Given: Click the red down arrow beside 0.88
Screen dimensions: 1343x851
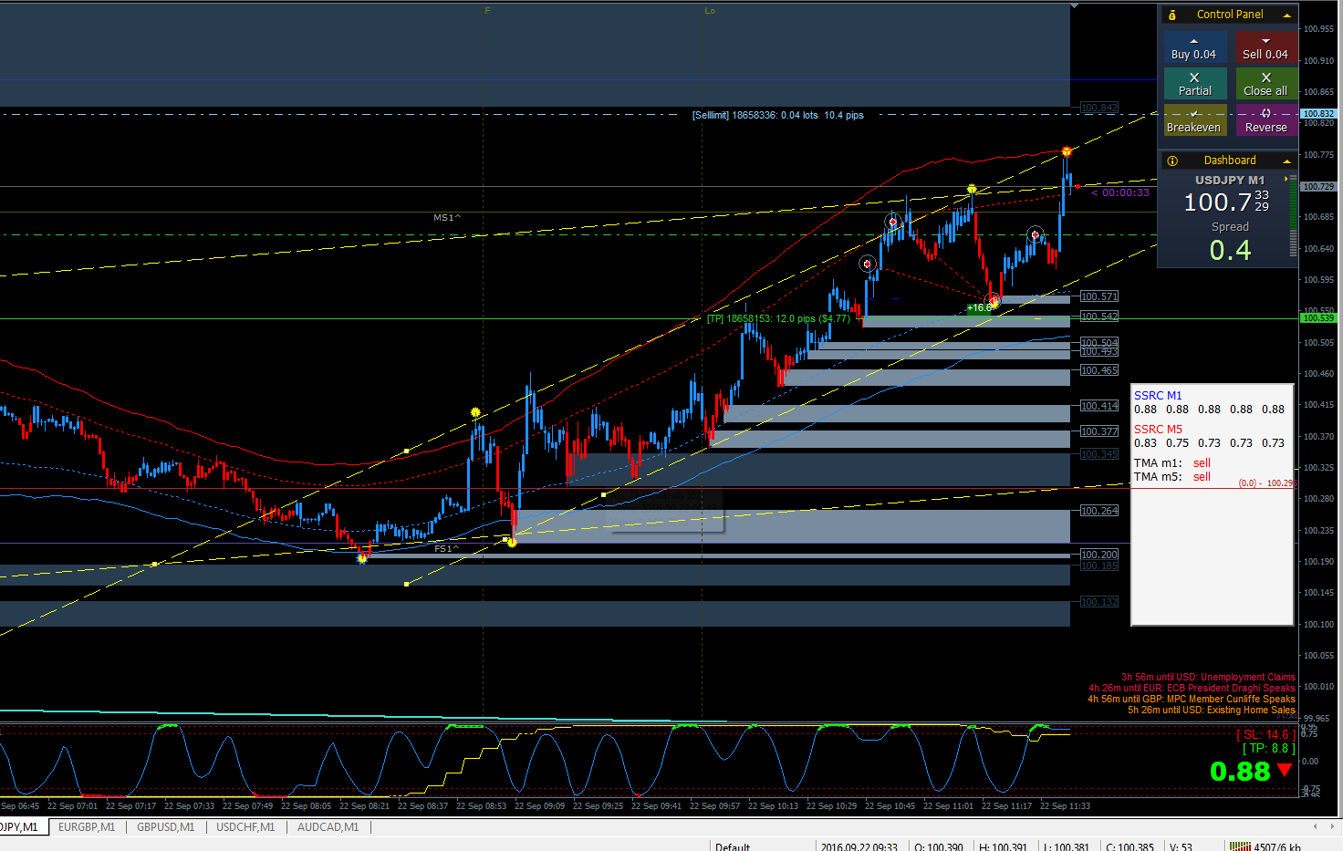Looking at the screenshot, I should 1285,771.
